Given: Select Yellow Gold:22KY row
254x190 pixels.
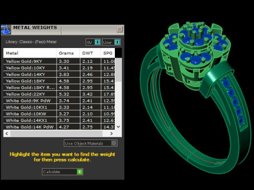Looking at the screenshot, I should point(59,94).
